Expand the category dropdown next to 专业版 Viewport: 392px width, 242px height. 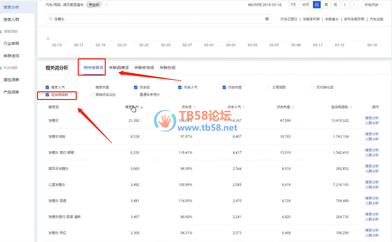[x=106, y=5]
